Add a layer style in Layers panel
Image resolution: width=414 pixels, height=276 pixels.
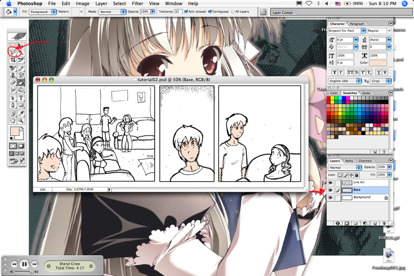pyautogui.click(x=337, y=223)
